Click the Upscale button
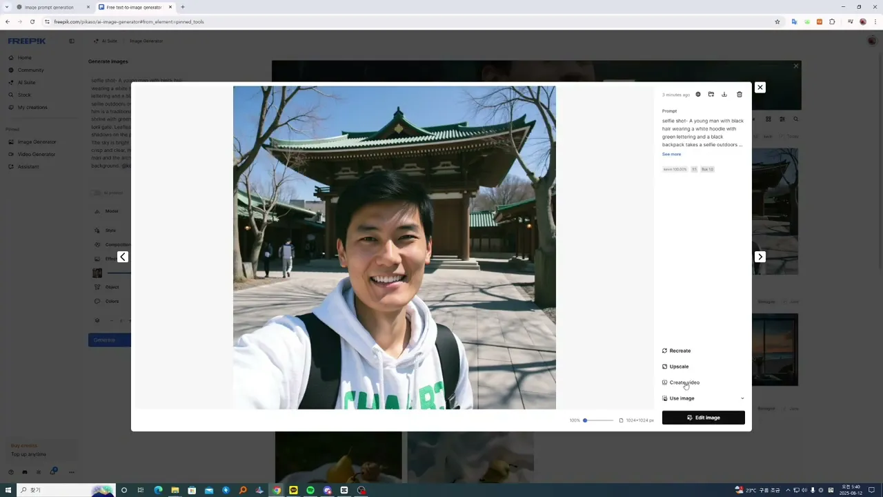 [675, 367]
